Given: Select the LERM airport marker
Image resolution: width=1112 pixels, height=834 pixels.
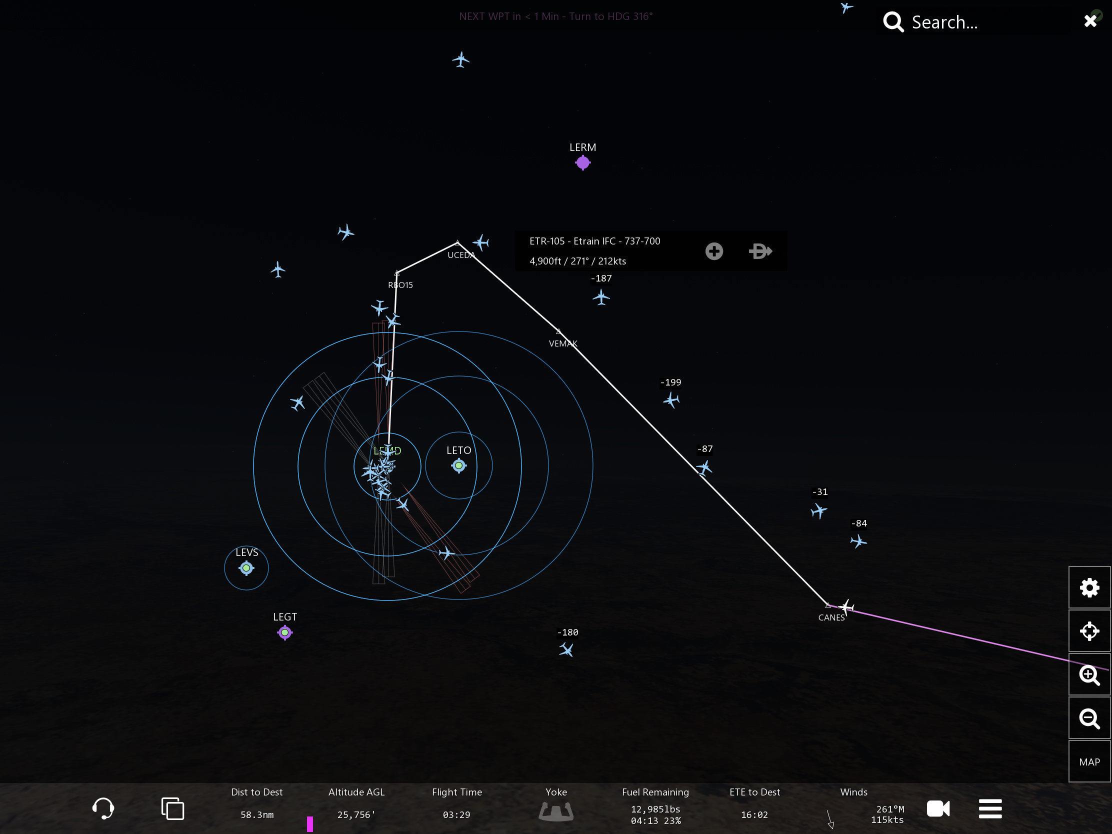Looking at the screenshot, I should [582, 162].
